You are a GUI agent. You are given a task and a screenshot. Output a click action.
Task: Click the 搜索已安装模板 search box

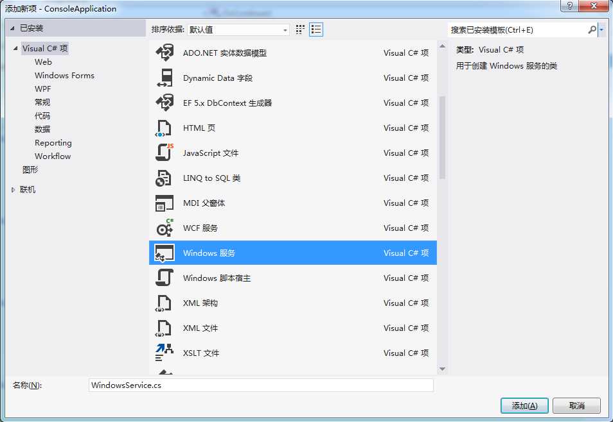point(517,30)
